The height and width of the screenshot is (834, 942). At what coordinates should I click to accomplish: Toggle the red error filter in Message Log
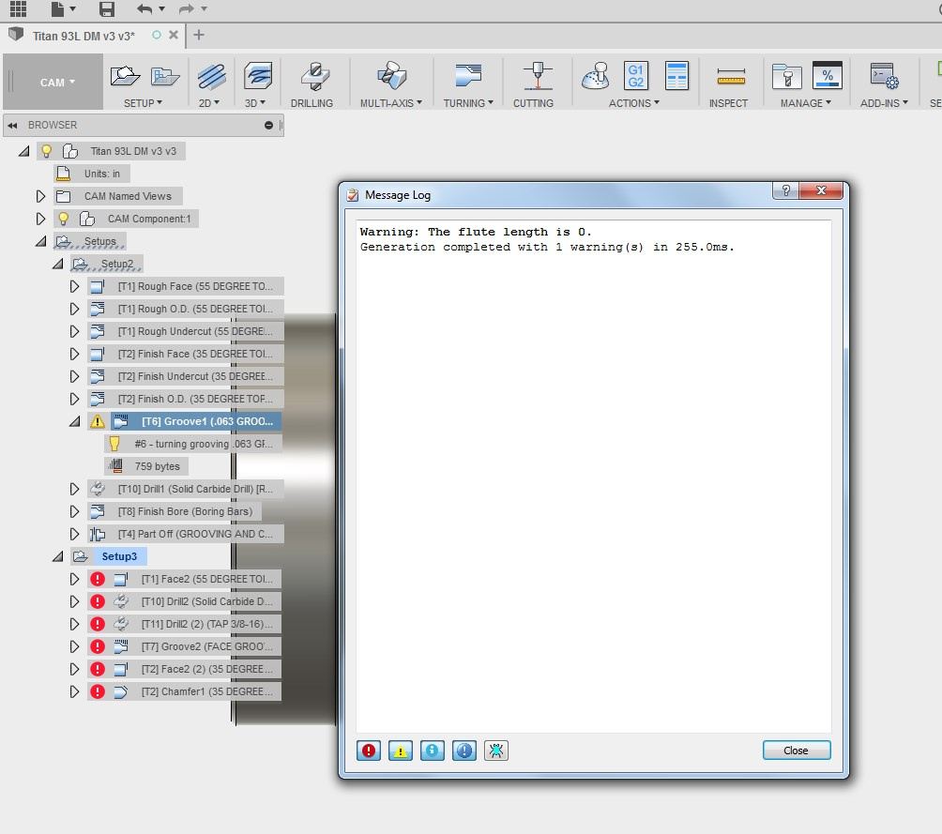coord(369,751)
